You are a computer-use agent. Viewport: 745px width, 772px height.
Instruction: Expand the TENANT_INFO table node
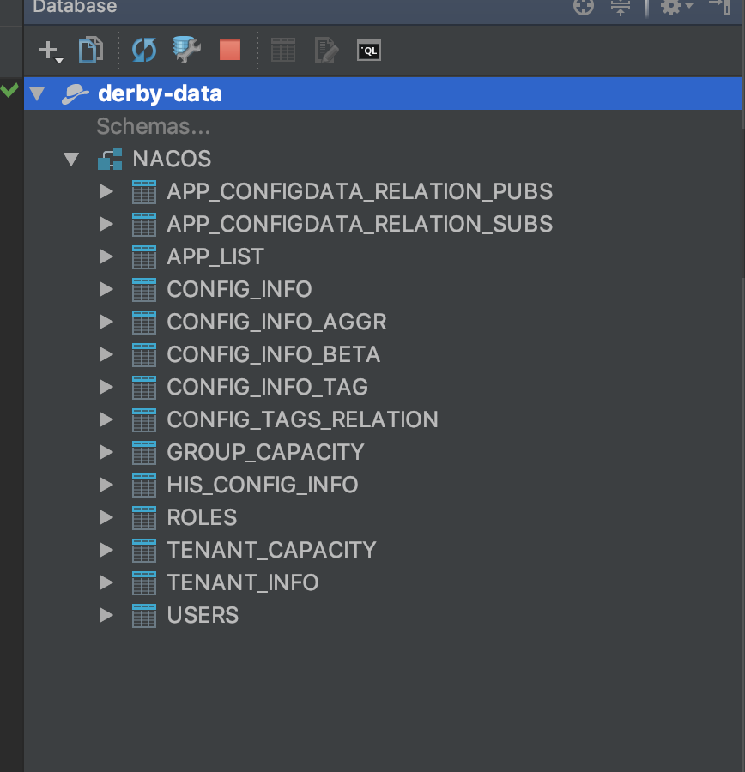[106, 582]
